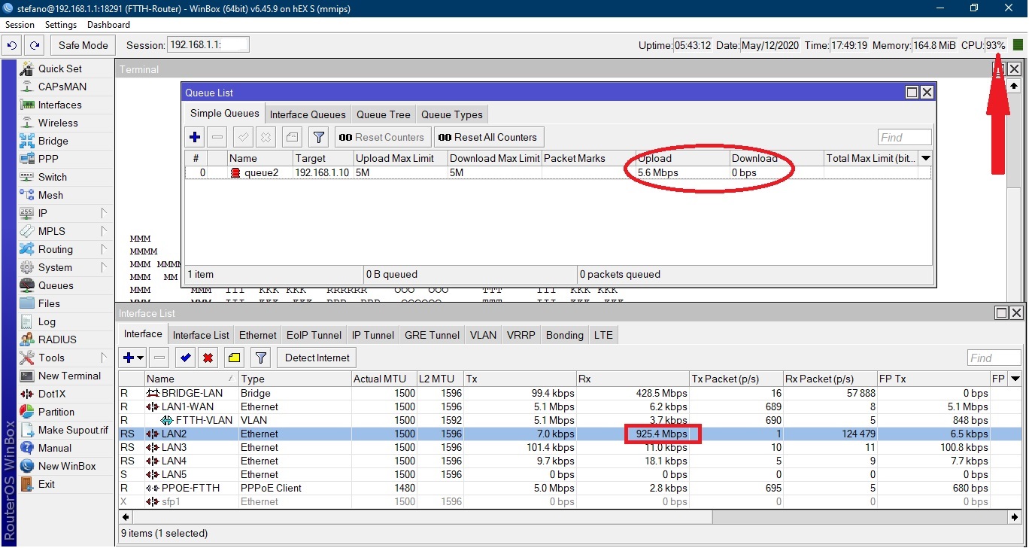Click the Detect Internet button
Viewport: 1029px width, 548px height.
(x=317, y=358)
